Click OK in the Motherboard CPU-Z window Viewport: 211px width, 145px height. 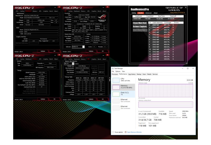54,51
